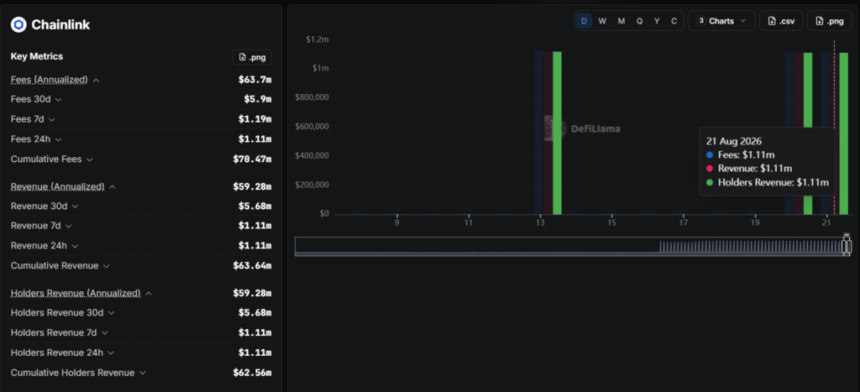The image size is (860, 392).
Task: Click the $1.19m Fees 7d value
Action: pyautogui.click(x=255, y=119)
